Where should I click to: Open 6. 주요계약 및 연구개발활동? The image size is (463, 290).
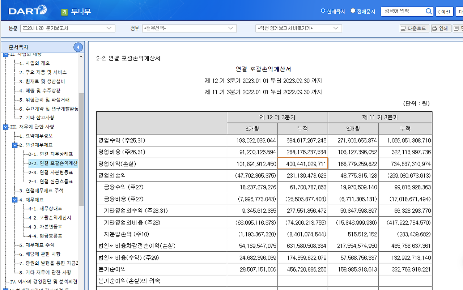pos(49,108)
